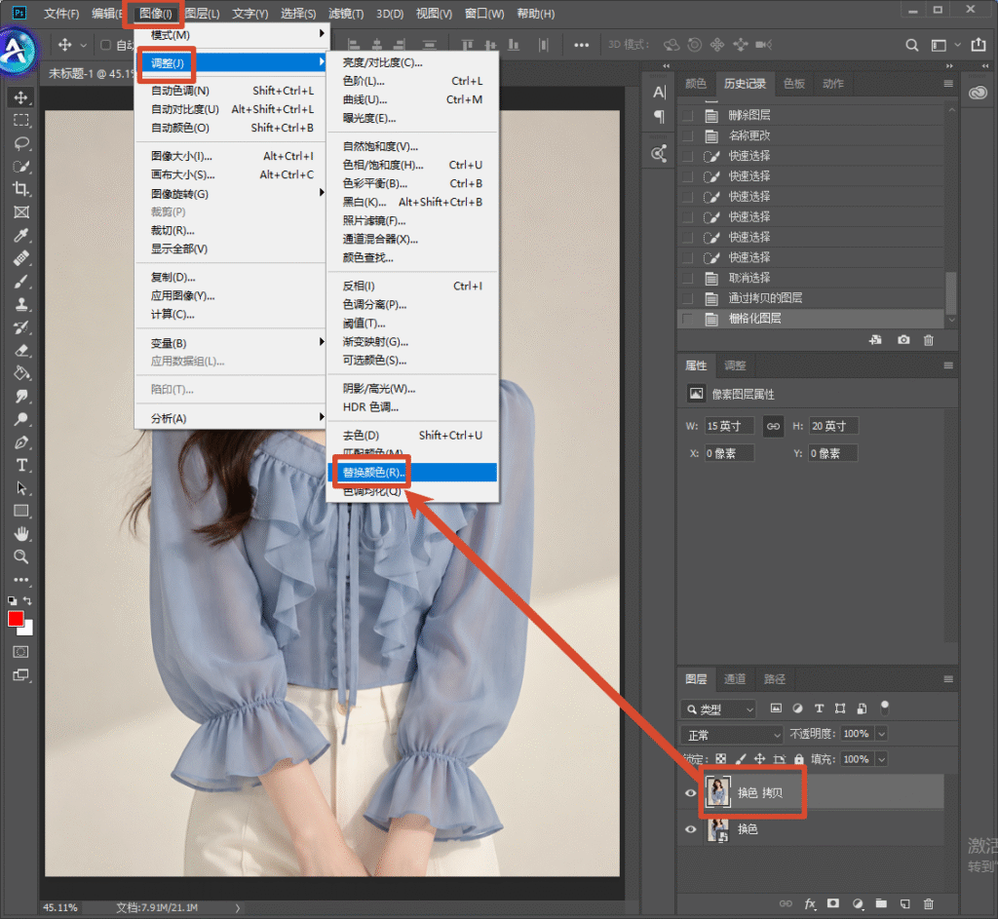Toggle history brush source box for 通过拷贝的图层
This screenshot has height=919, width=998.
click(x=687, y=298)
